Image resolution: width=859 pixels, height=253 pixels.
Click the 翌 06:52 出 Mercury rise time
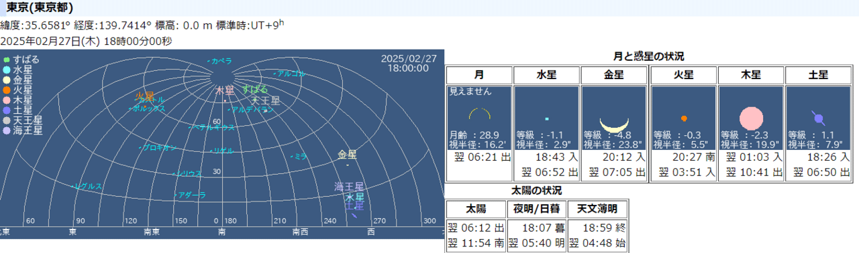pos(550,172)
